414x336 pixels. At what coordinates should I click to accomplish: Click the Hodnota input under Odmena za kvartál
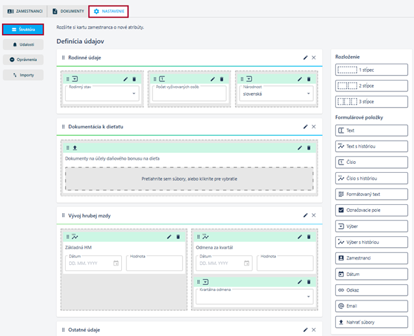(x=285, y=263)
